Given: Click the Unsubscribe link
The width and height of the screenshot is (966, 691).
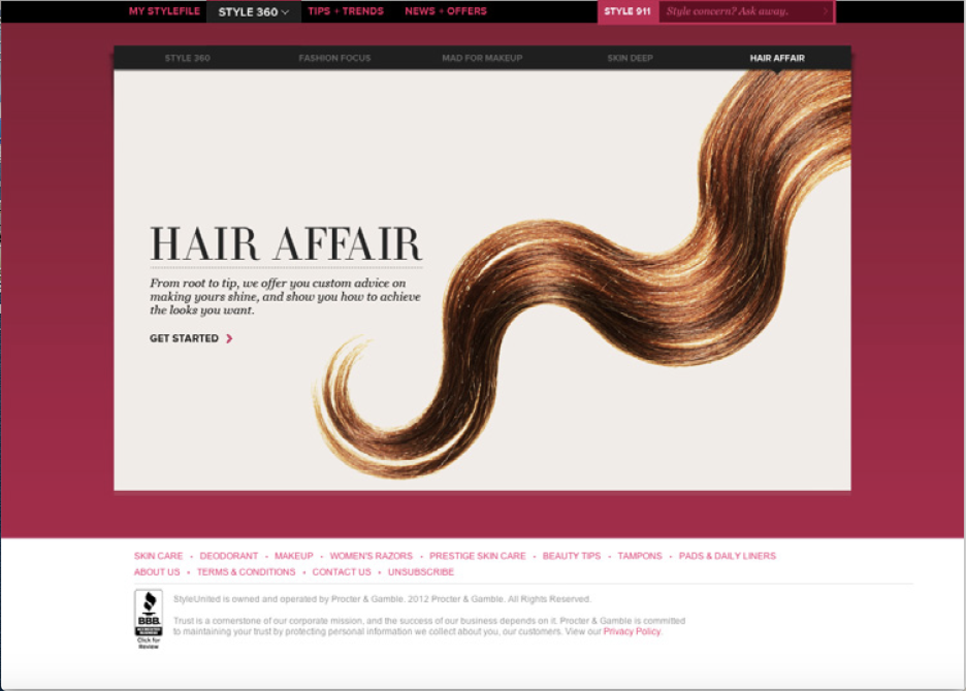Looking at the screenshot, I should coord(421,572).
